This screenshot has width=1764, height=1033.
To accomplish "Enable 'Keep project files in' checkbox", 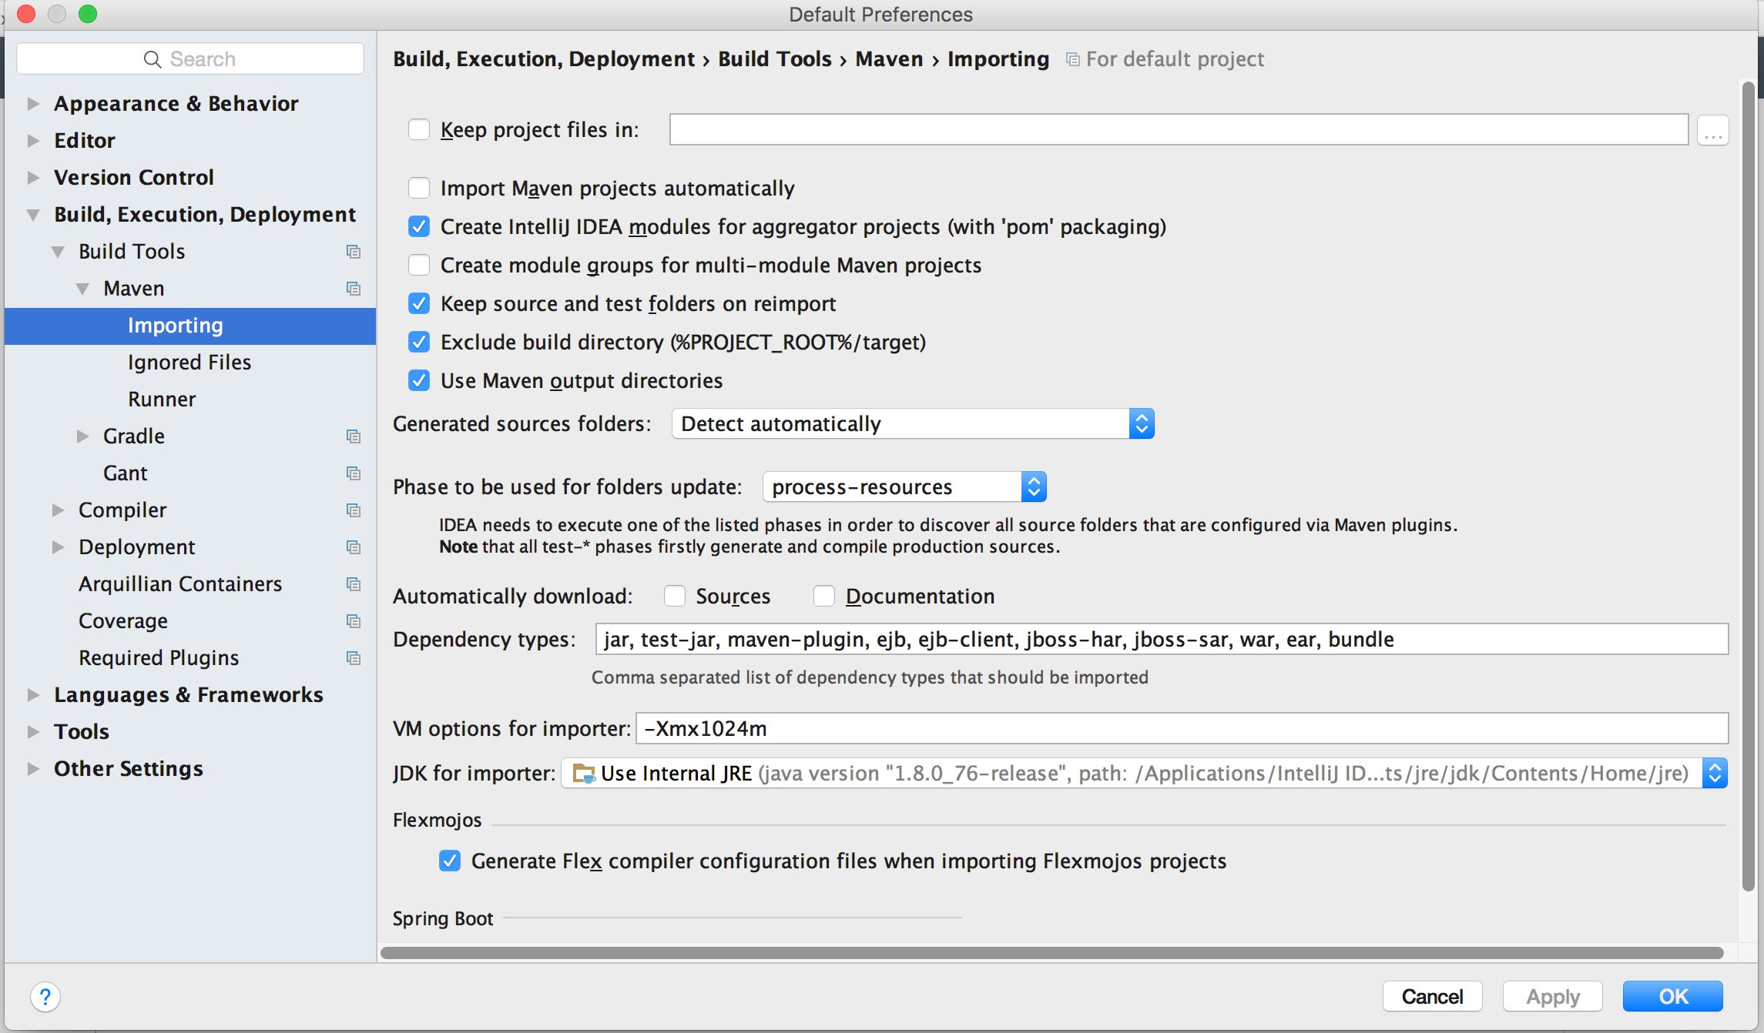I will pos(419,129).
